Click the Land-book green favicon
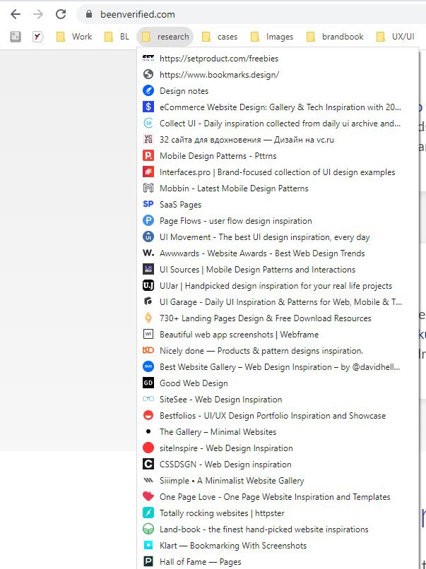The image size is (426, 569). click(x=148, y=529)
